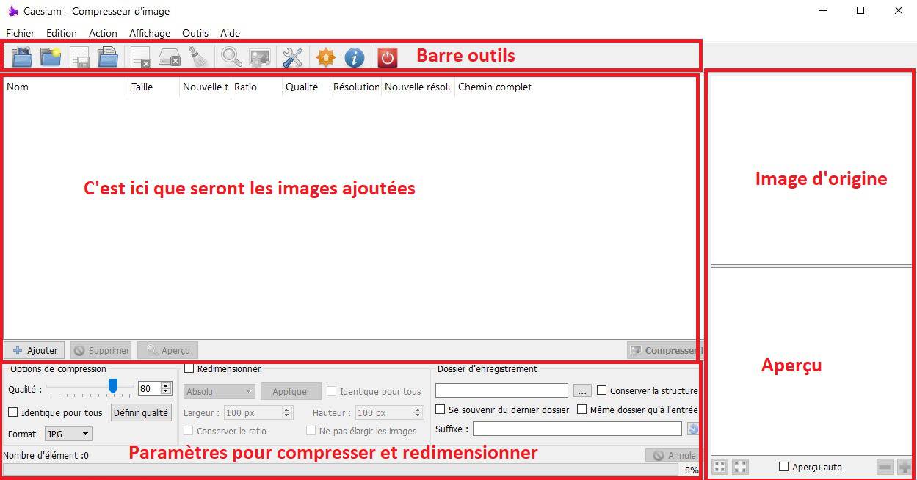Image resolution: width=917 pixels, height=480 pixels.
Task: Click the Annuler button
Action: click(x=673, y=455)
